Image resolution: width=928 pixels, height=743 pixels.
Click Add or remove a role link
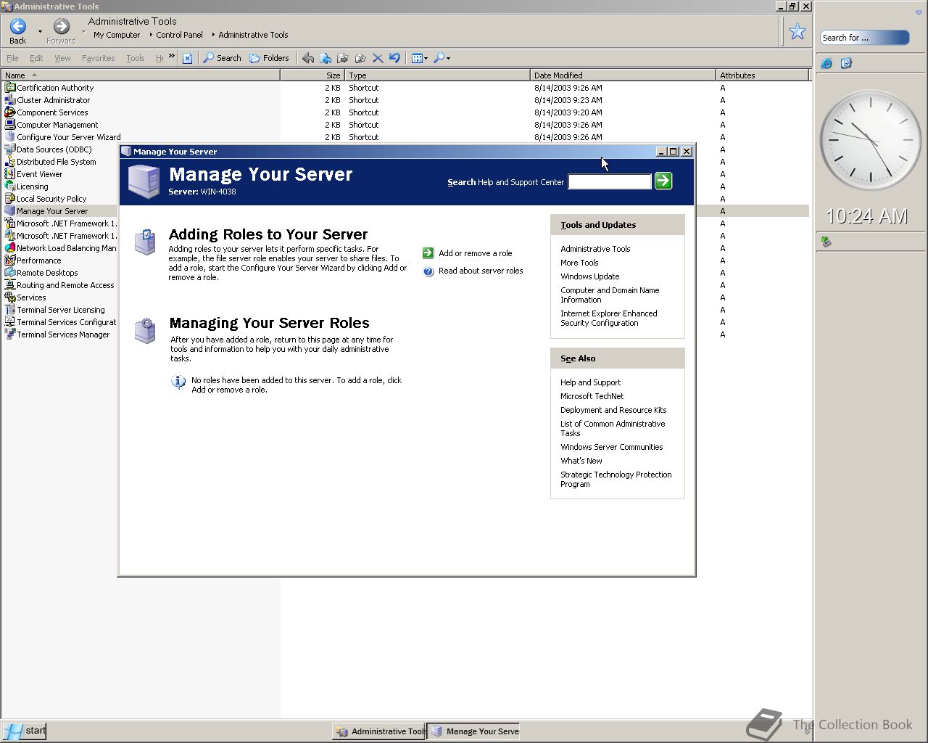tap(475, 253)
